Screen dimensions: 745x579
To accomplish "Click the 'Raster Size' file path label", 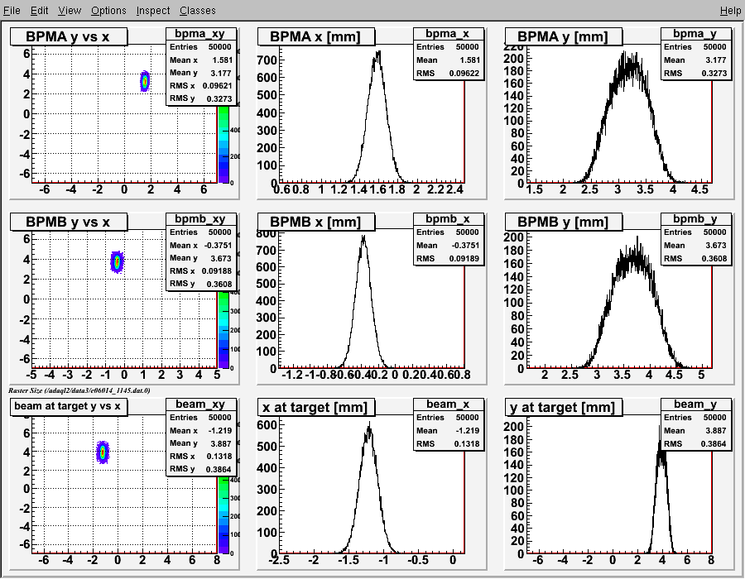I will [x=79, y=390].
